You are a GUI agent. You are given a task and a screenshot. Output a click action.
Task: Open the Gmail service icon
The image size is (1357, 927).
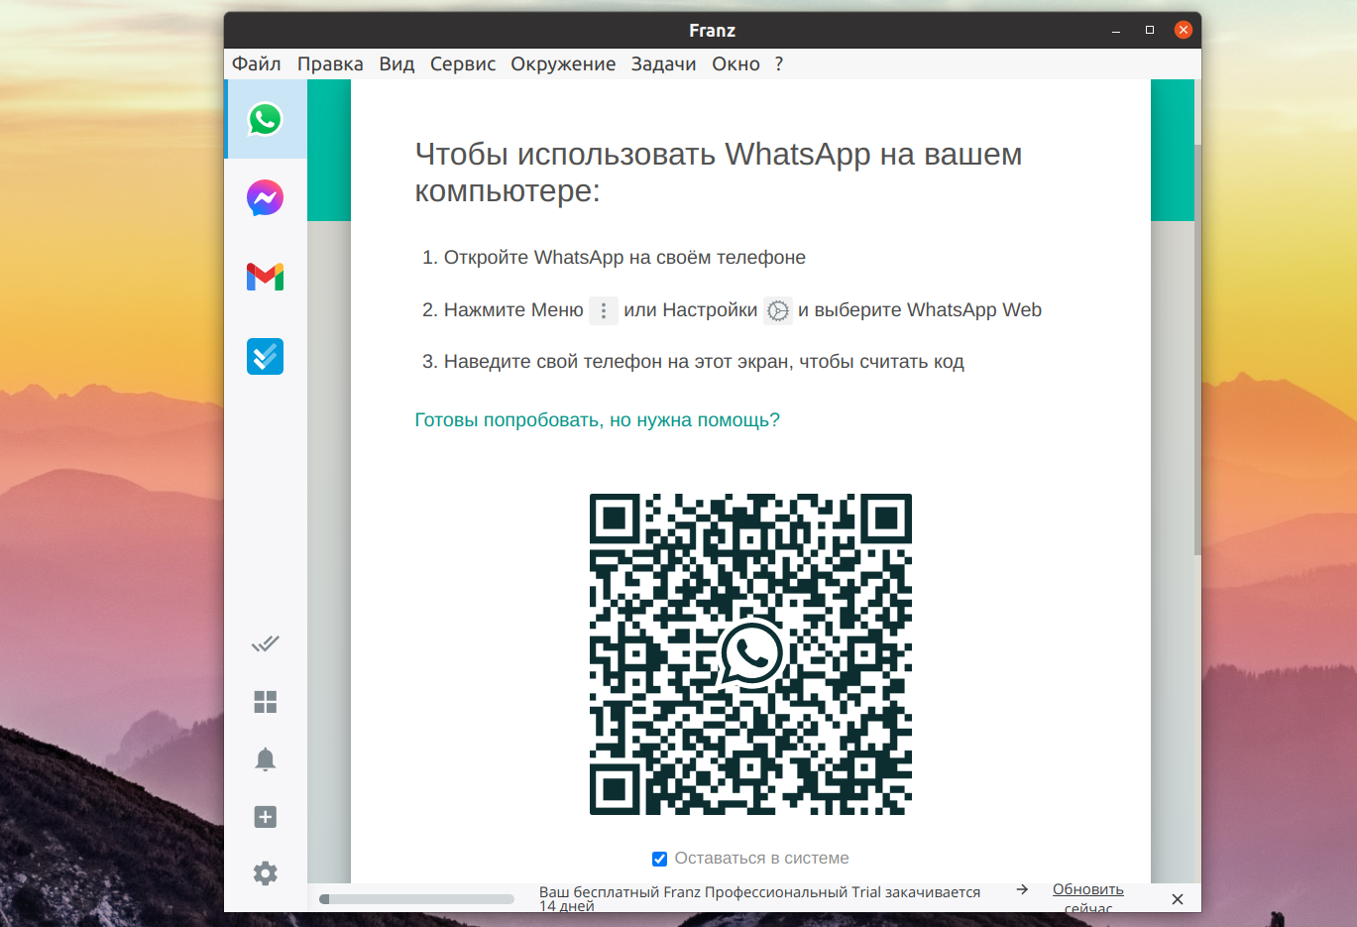pyautogui.click(x=265, y=277)
